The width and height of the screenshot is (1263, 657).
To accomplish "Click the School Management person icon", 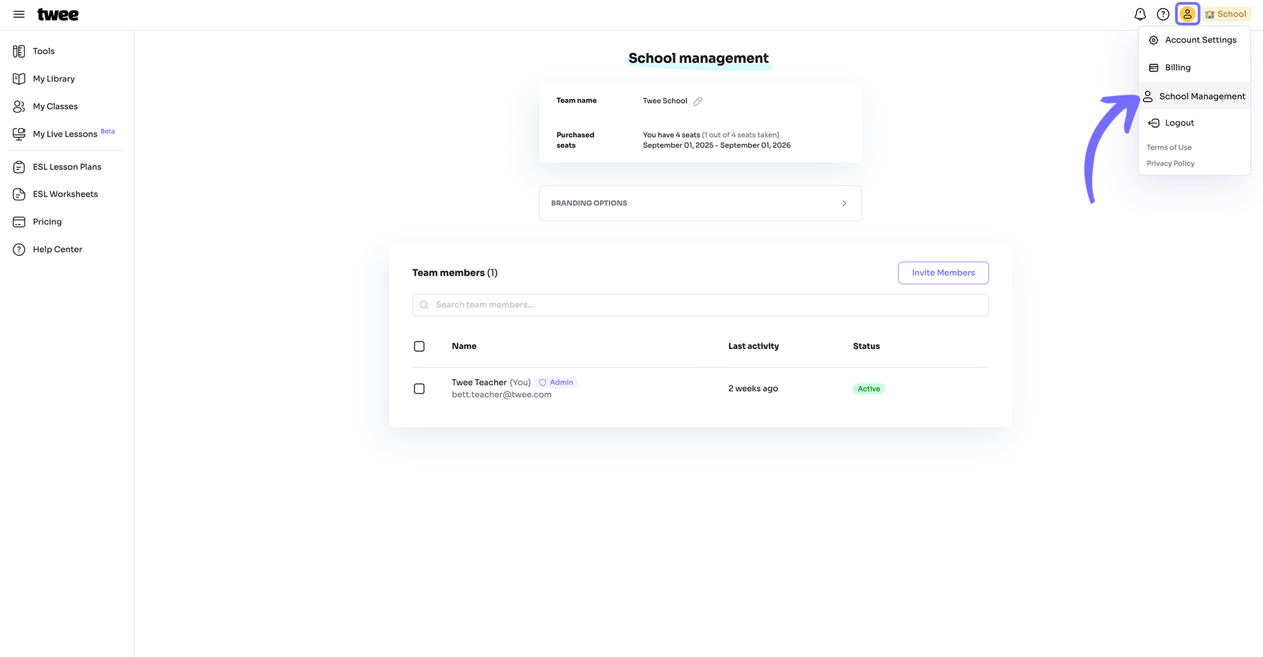I will pos(1148,97).
